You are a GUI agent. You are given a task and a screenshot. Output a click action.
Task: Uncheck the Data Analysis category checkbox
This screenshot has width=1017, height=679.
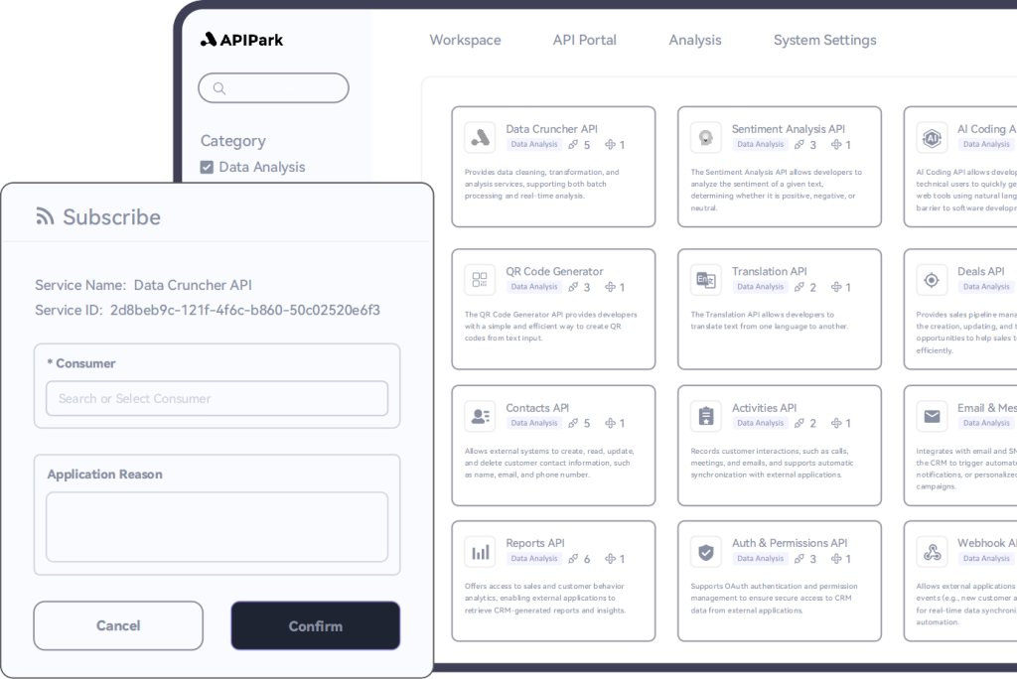pos(209,167)
